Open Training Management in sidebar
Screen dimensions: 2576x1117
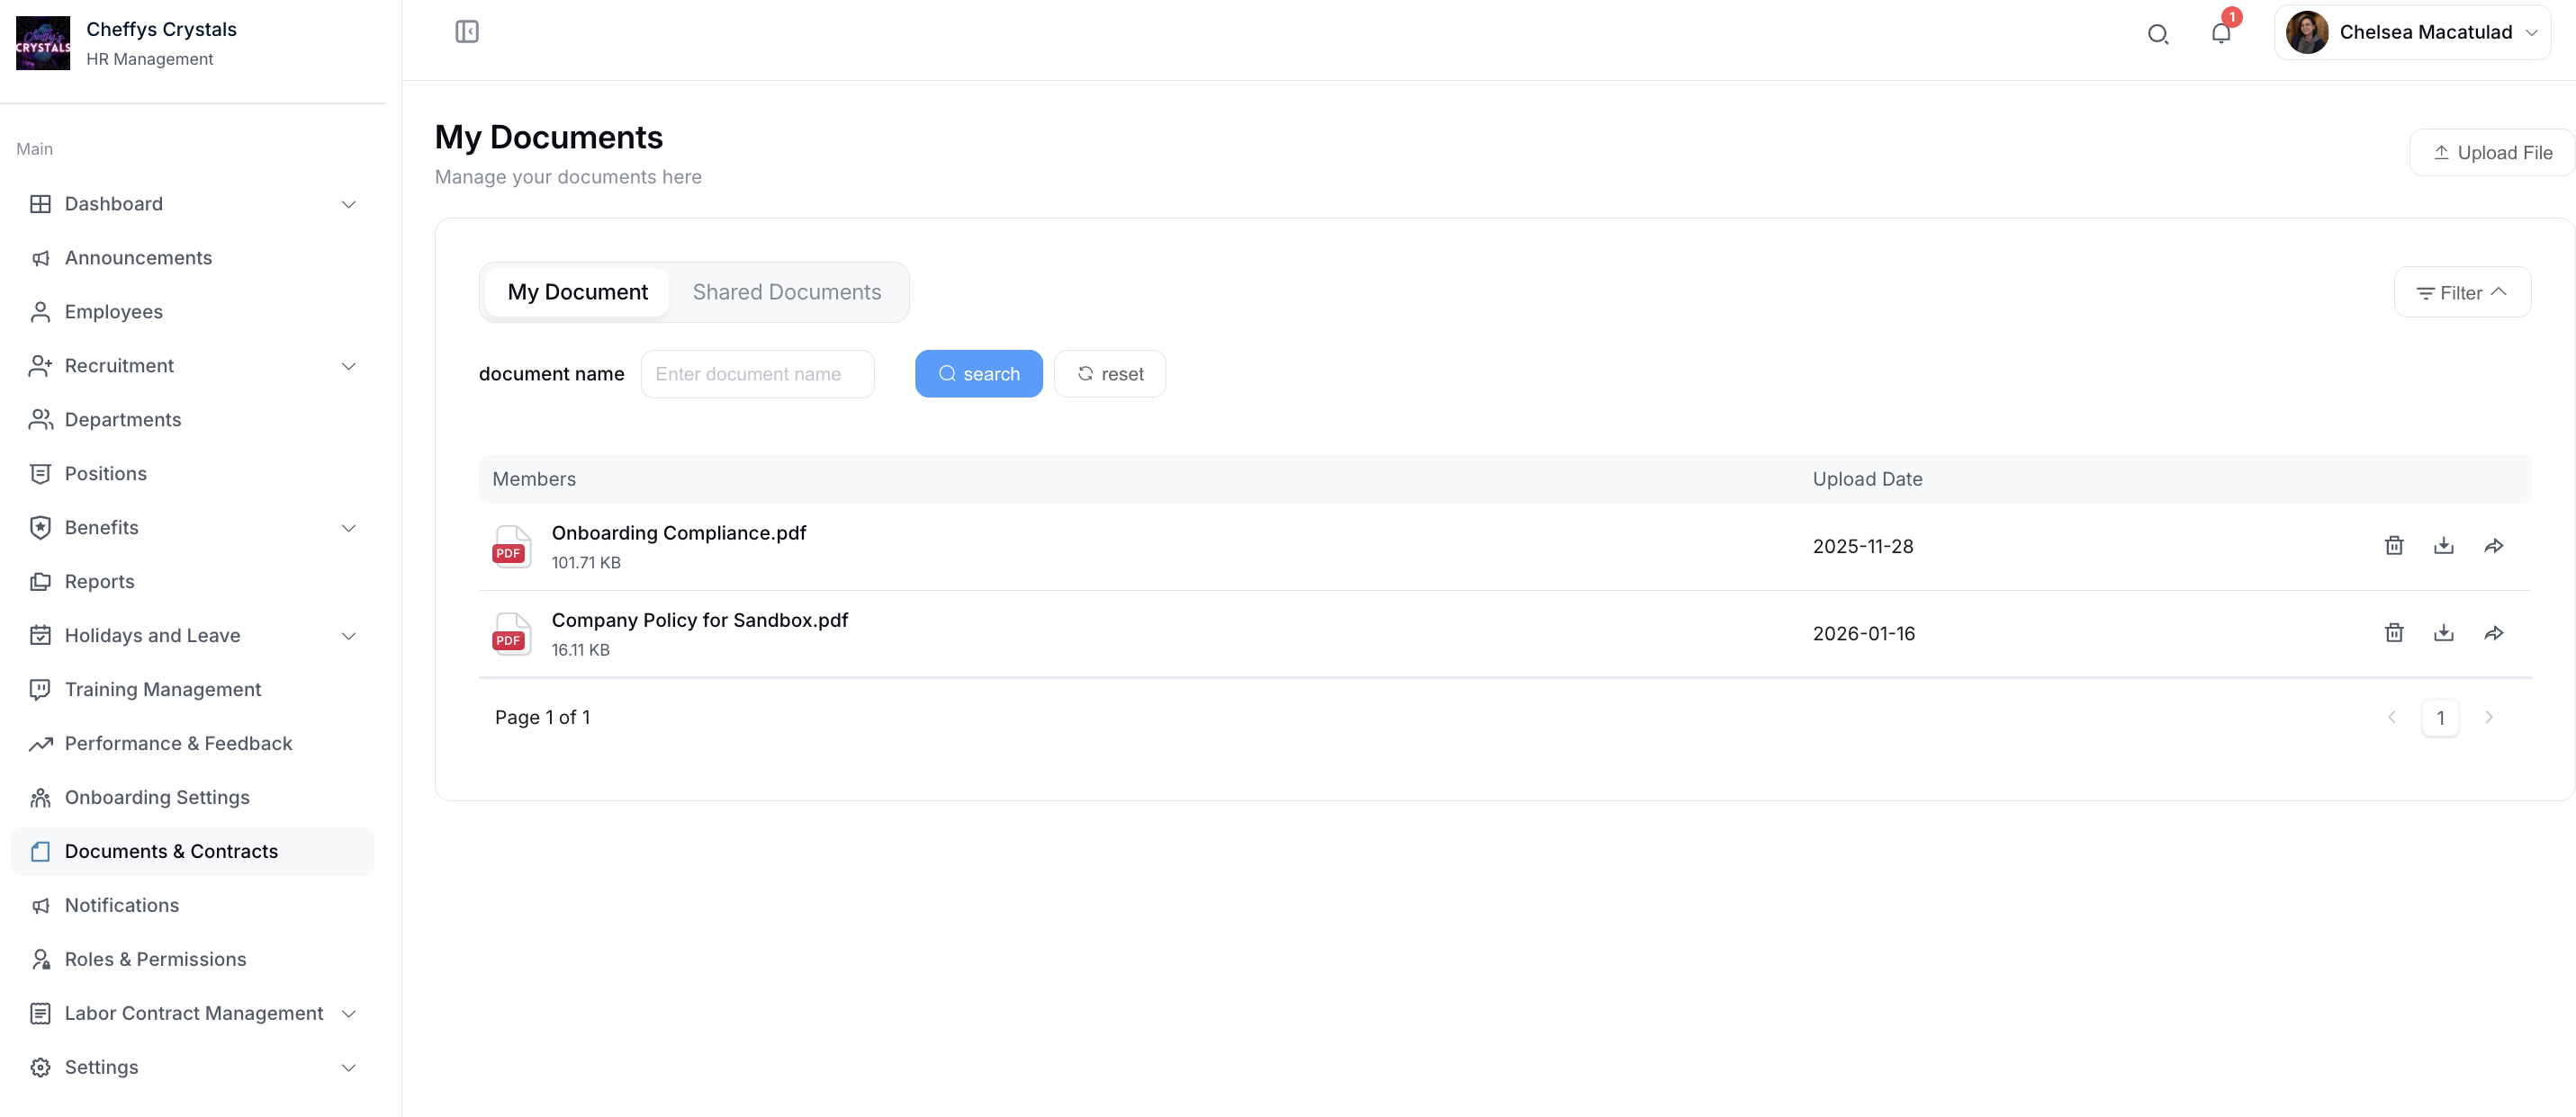pyautogui.click(x=163, y=690)
